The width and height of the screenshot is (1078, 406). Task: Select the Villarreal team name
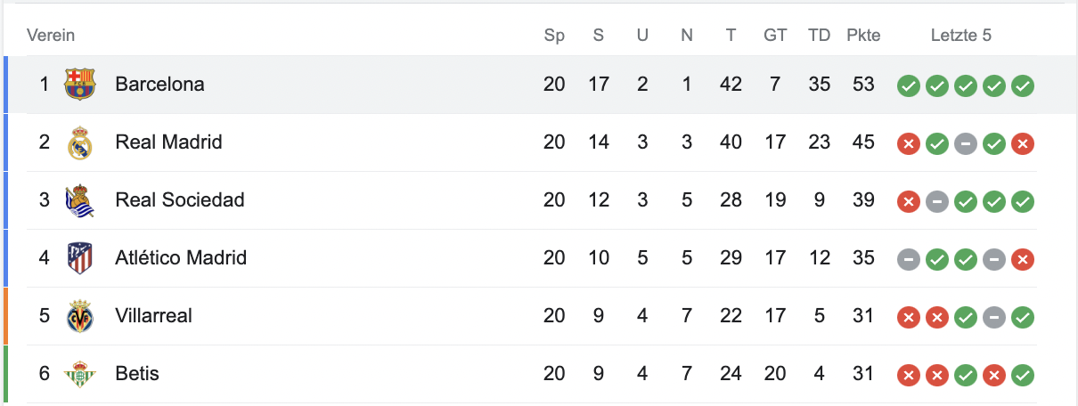153,316
